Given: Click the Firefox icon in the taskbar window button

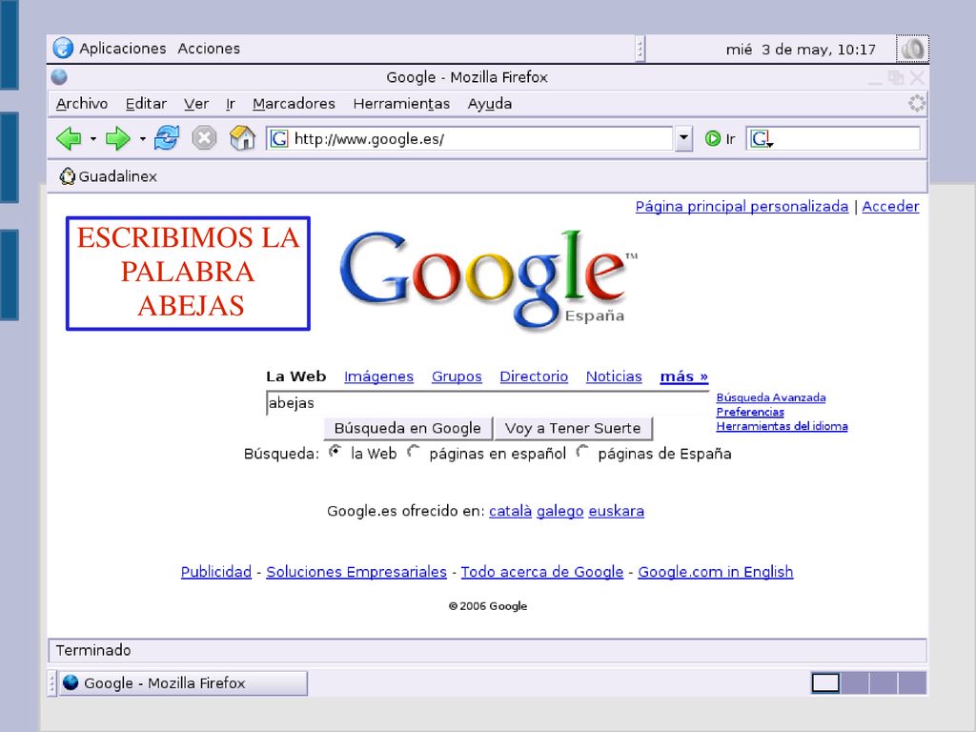Looking at the screenshot, I should click(x=71, y=682).
